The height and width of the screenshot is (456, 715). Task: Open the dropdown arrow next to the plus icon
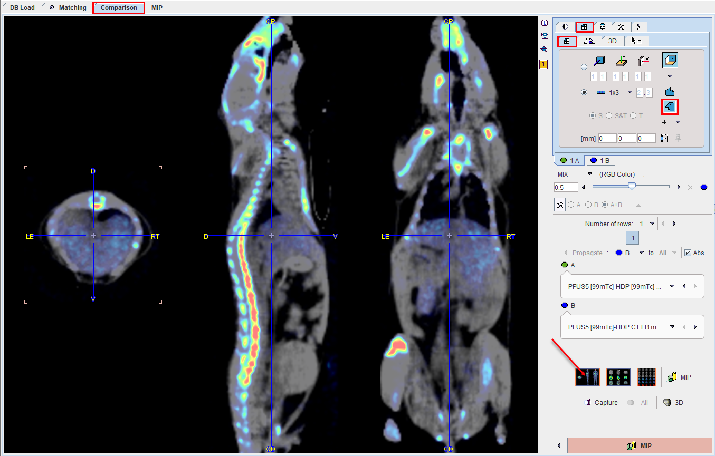[678, 122]
